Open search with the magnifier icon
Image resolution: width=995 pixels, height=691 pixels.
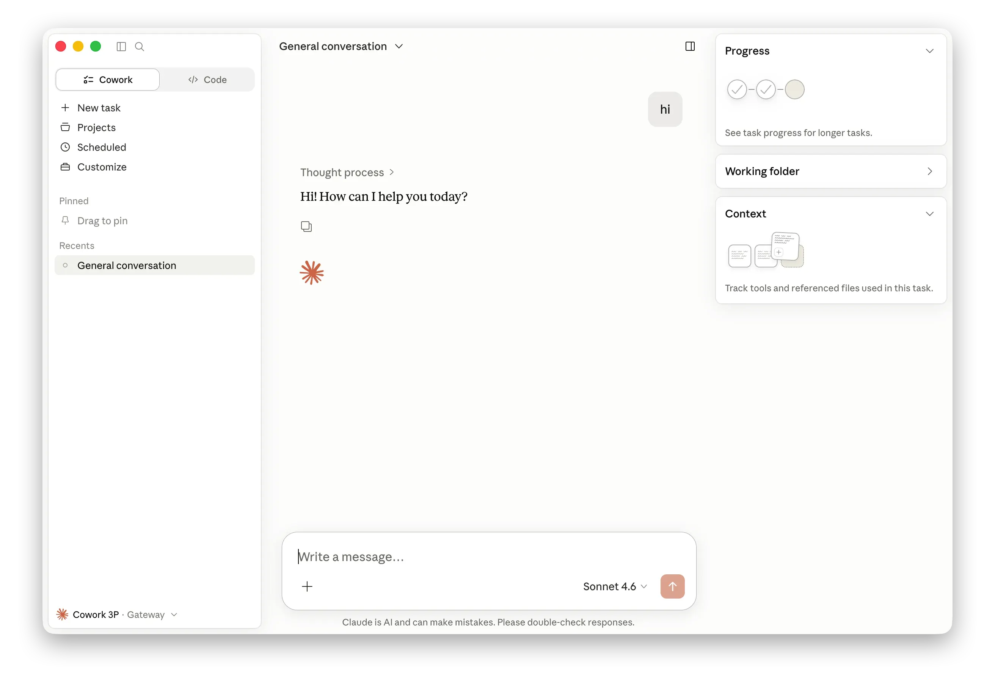pos(140,46)
